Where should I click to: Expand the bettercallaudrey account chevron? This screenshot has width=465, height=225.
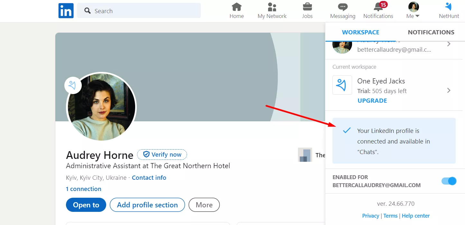click(449, 44)
